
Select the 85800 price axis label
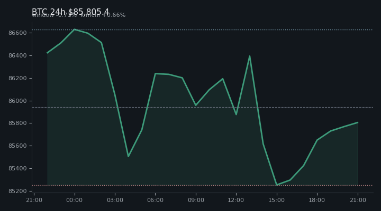[17, 123]
